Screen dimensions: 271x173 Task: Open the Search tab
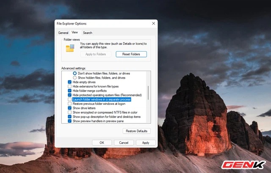click(88, 33)
